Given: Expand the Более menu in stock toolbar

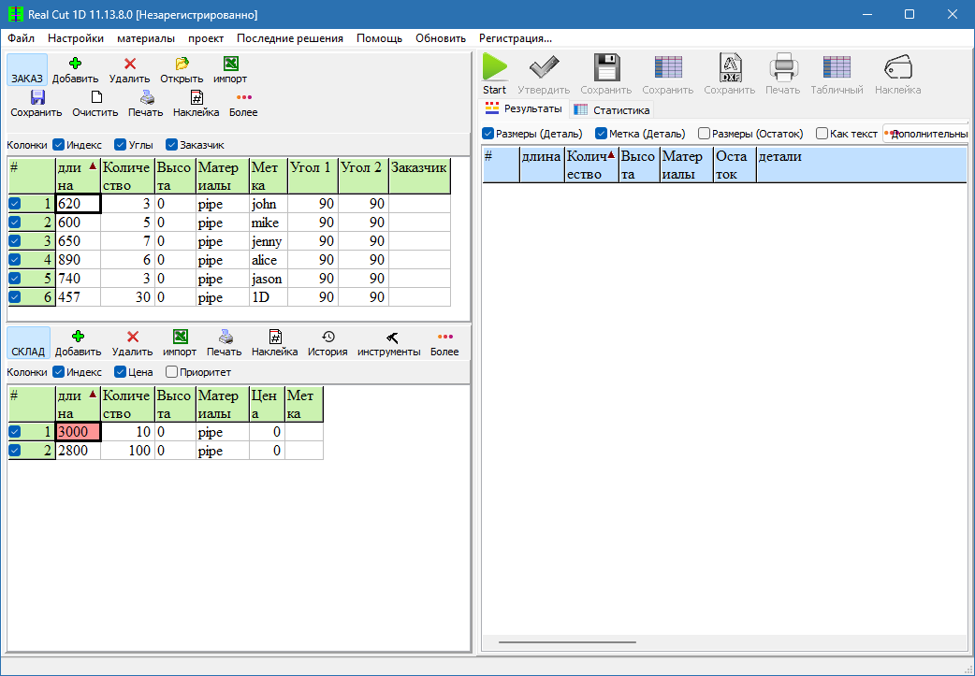Looking at the screenshot, I should tap(444, 338).
